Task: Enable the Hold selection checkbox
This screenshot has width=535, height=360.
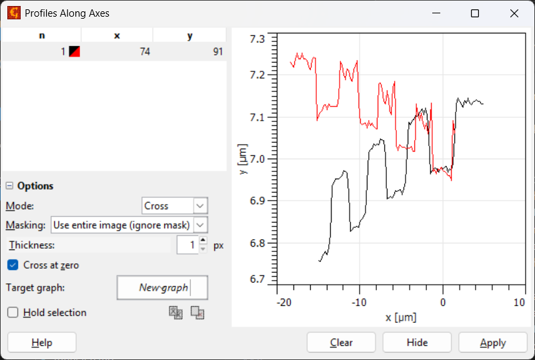Action: (x=13, y=312)
